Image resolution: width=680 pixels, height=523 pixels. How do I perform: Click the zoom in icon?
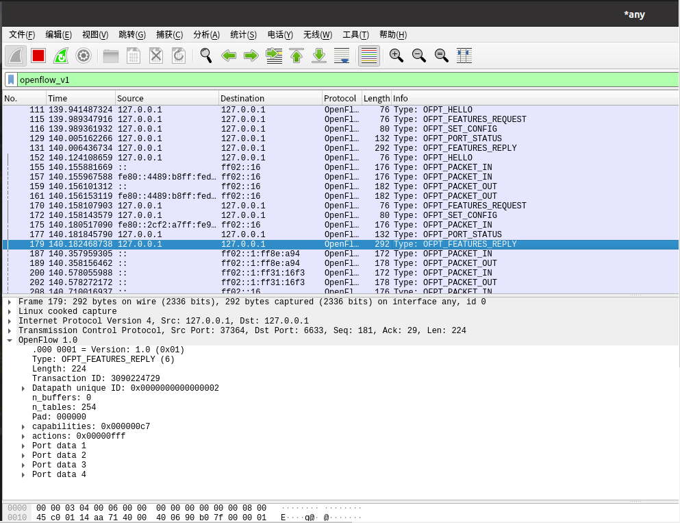(396, 56)
